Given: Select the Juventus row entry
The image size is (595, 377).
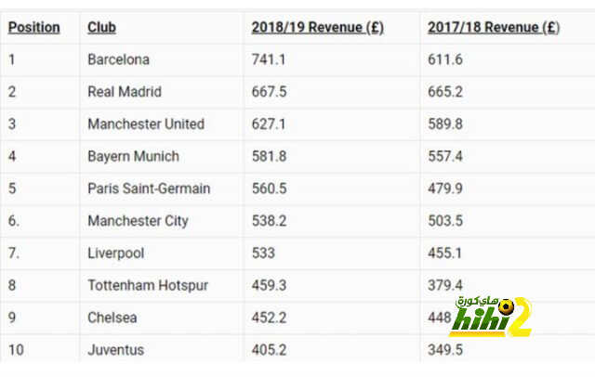Looking at the screenshot, I should (115, 350).
